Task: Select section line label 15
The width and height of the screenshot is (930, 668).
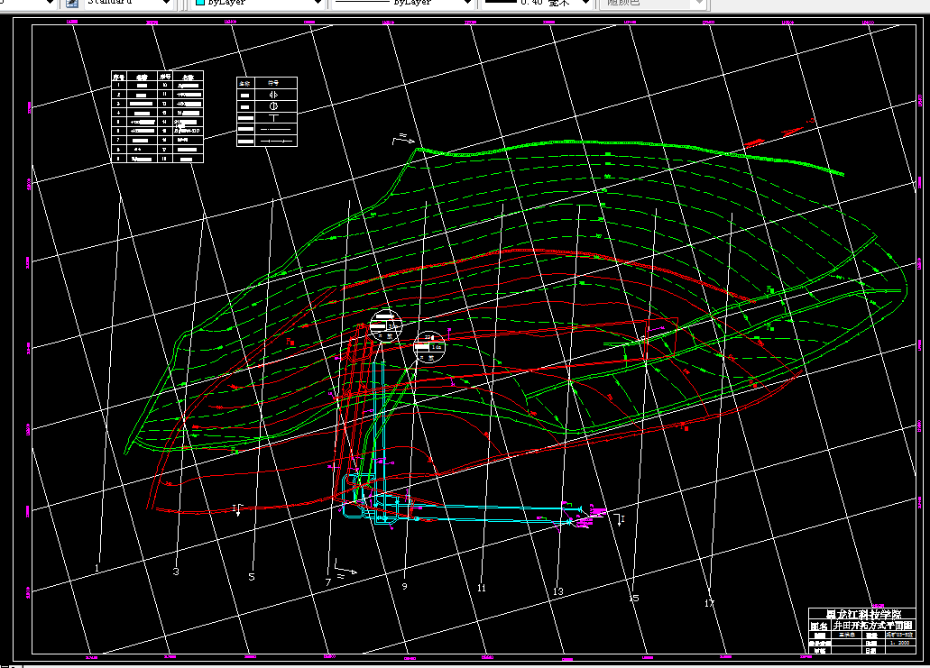Action: pyautogui.click(x=633, y=598)
